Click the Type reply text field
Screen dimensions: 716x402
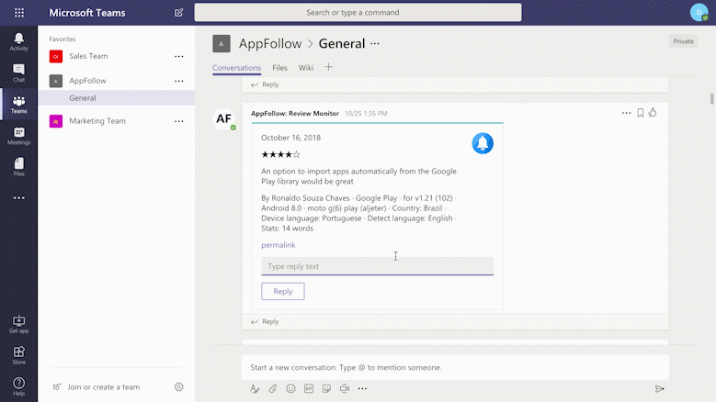click(377, 266)
